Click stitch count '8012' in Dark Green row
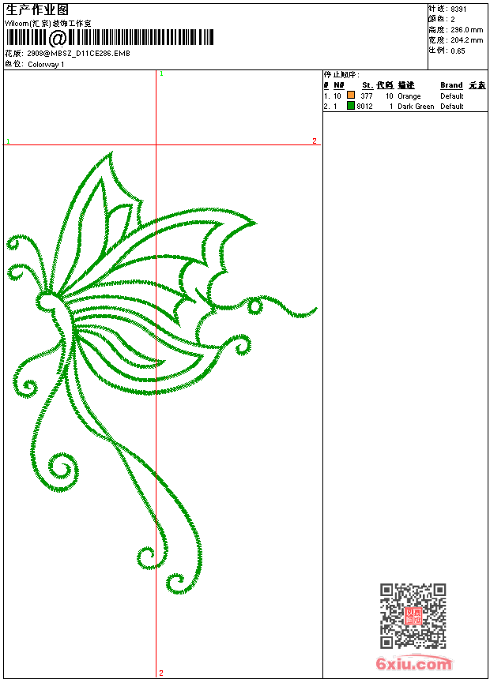The height and width of the screenshot is (679, 490). coord(364,106)
